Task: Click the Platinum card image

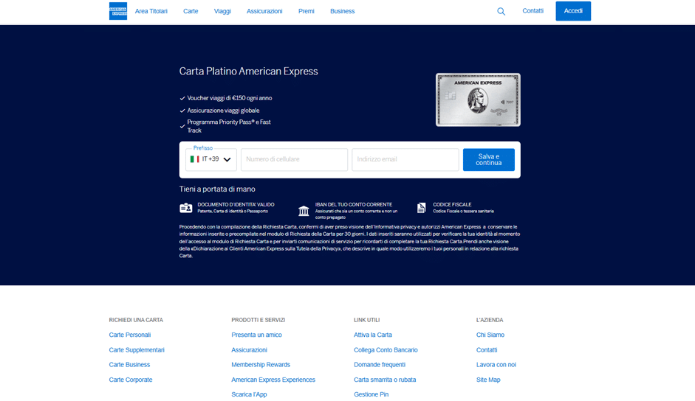Action: 478,100
